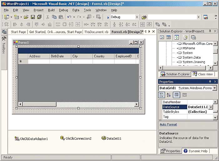Screen dimensions: 219x161
Task: Click the Undo arrow icon
Action: click(x=69, y=17)
